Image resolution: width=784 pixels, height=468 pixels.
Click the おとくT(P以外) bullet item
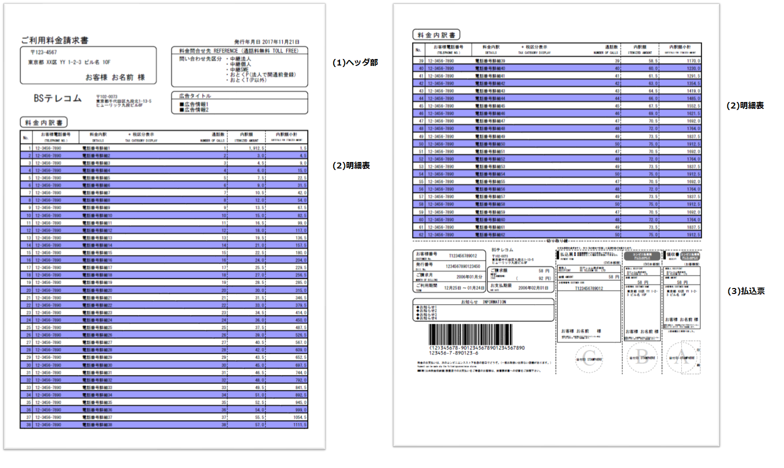pos(247,80)
